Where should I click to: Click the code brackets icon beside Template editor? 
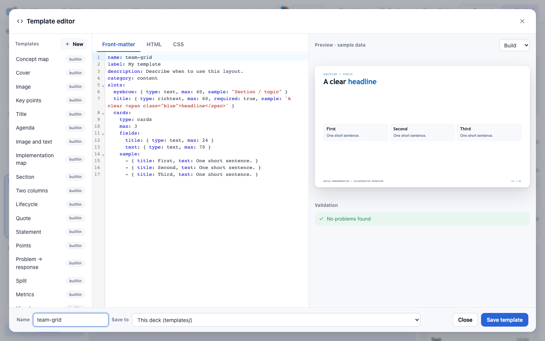pos(20,21)
